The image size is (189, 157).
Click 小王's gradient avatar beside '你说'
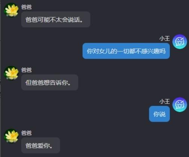180,104
